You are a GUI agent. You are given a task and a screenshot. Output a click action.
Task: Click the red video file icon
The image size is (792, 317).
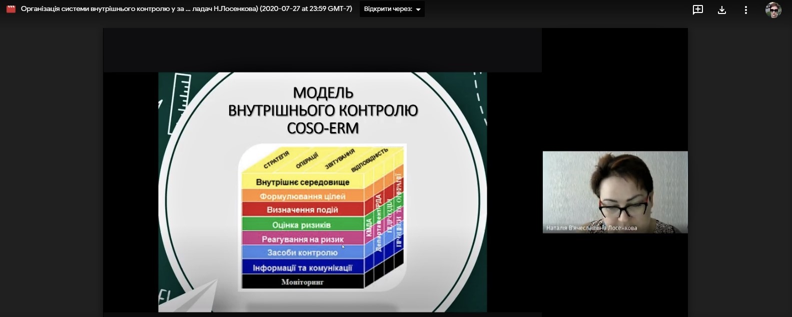11,9
